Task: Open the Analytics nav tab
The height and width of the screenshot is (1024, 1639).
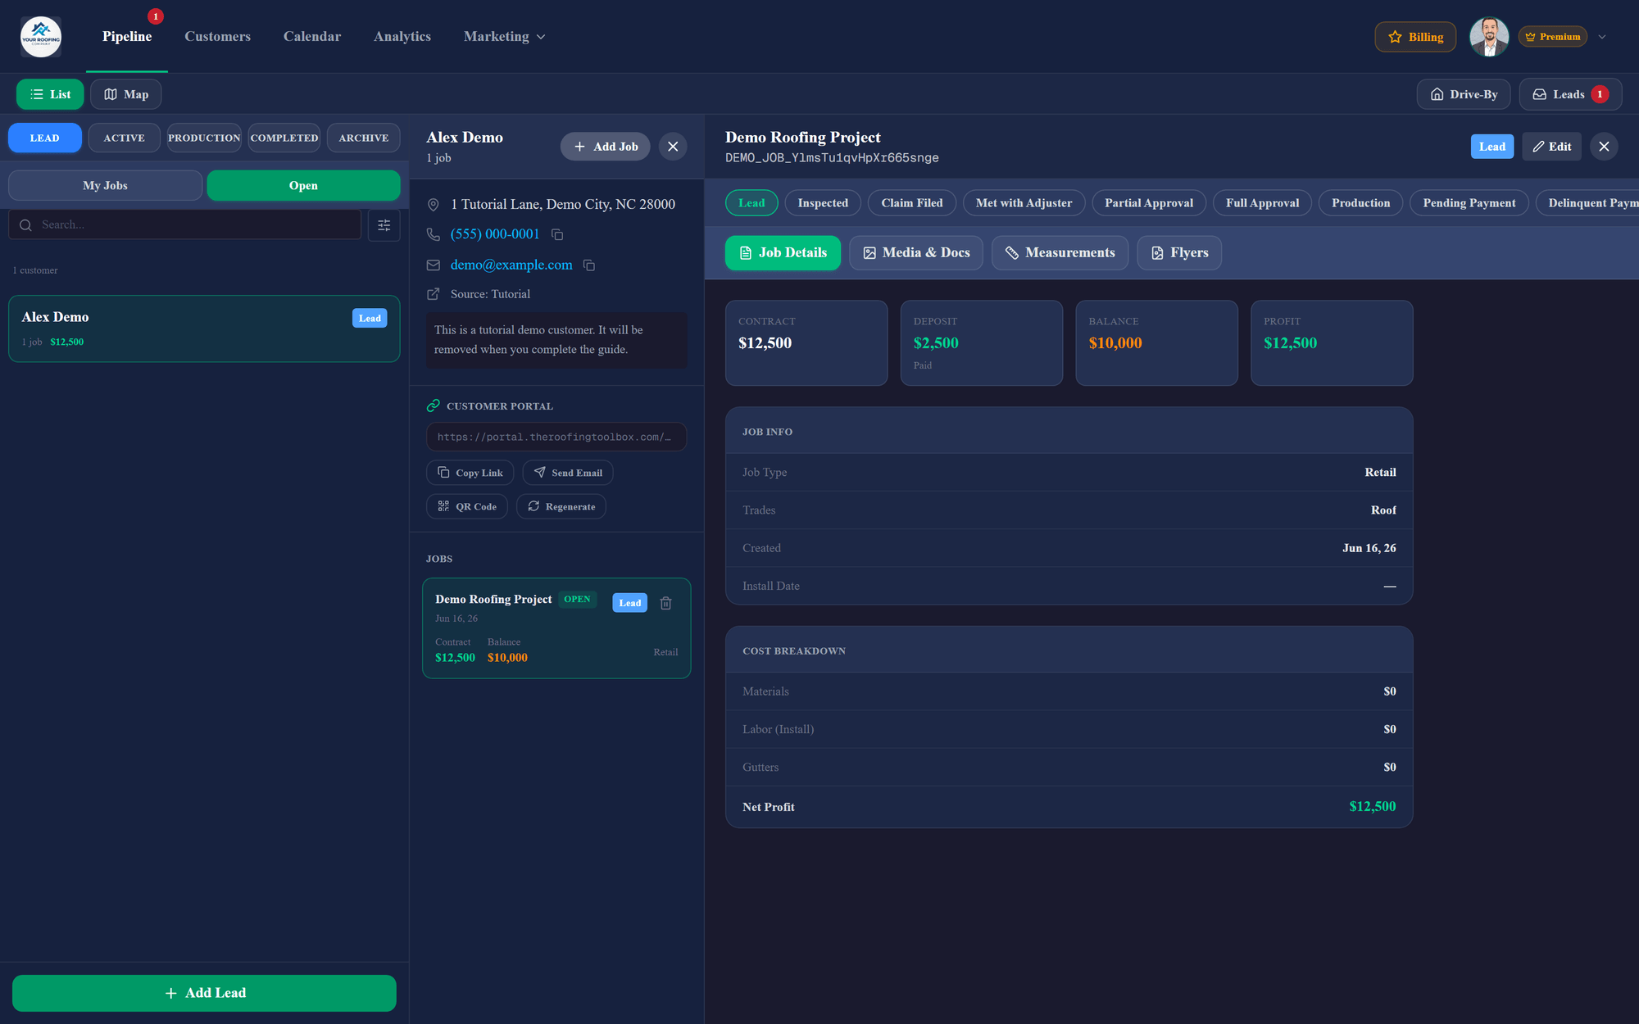Action: (x=402, y=37)
